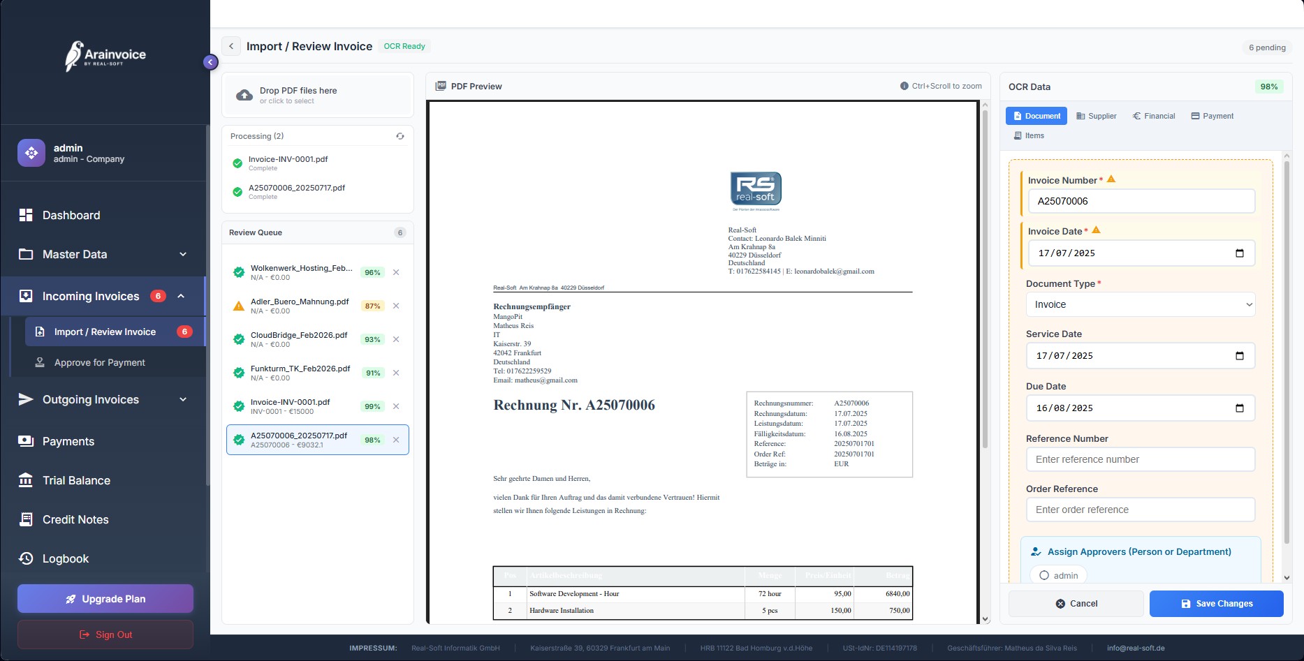Click the Reference Number input field

pos(1140,459)
